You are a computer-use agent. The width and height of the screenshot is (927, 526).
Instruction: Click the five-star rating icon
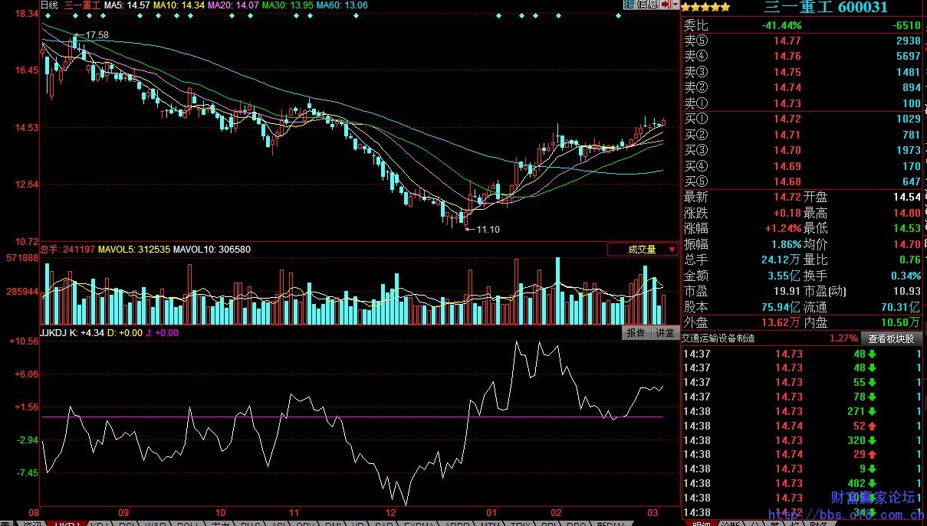tap(705, 8)
